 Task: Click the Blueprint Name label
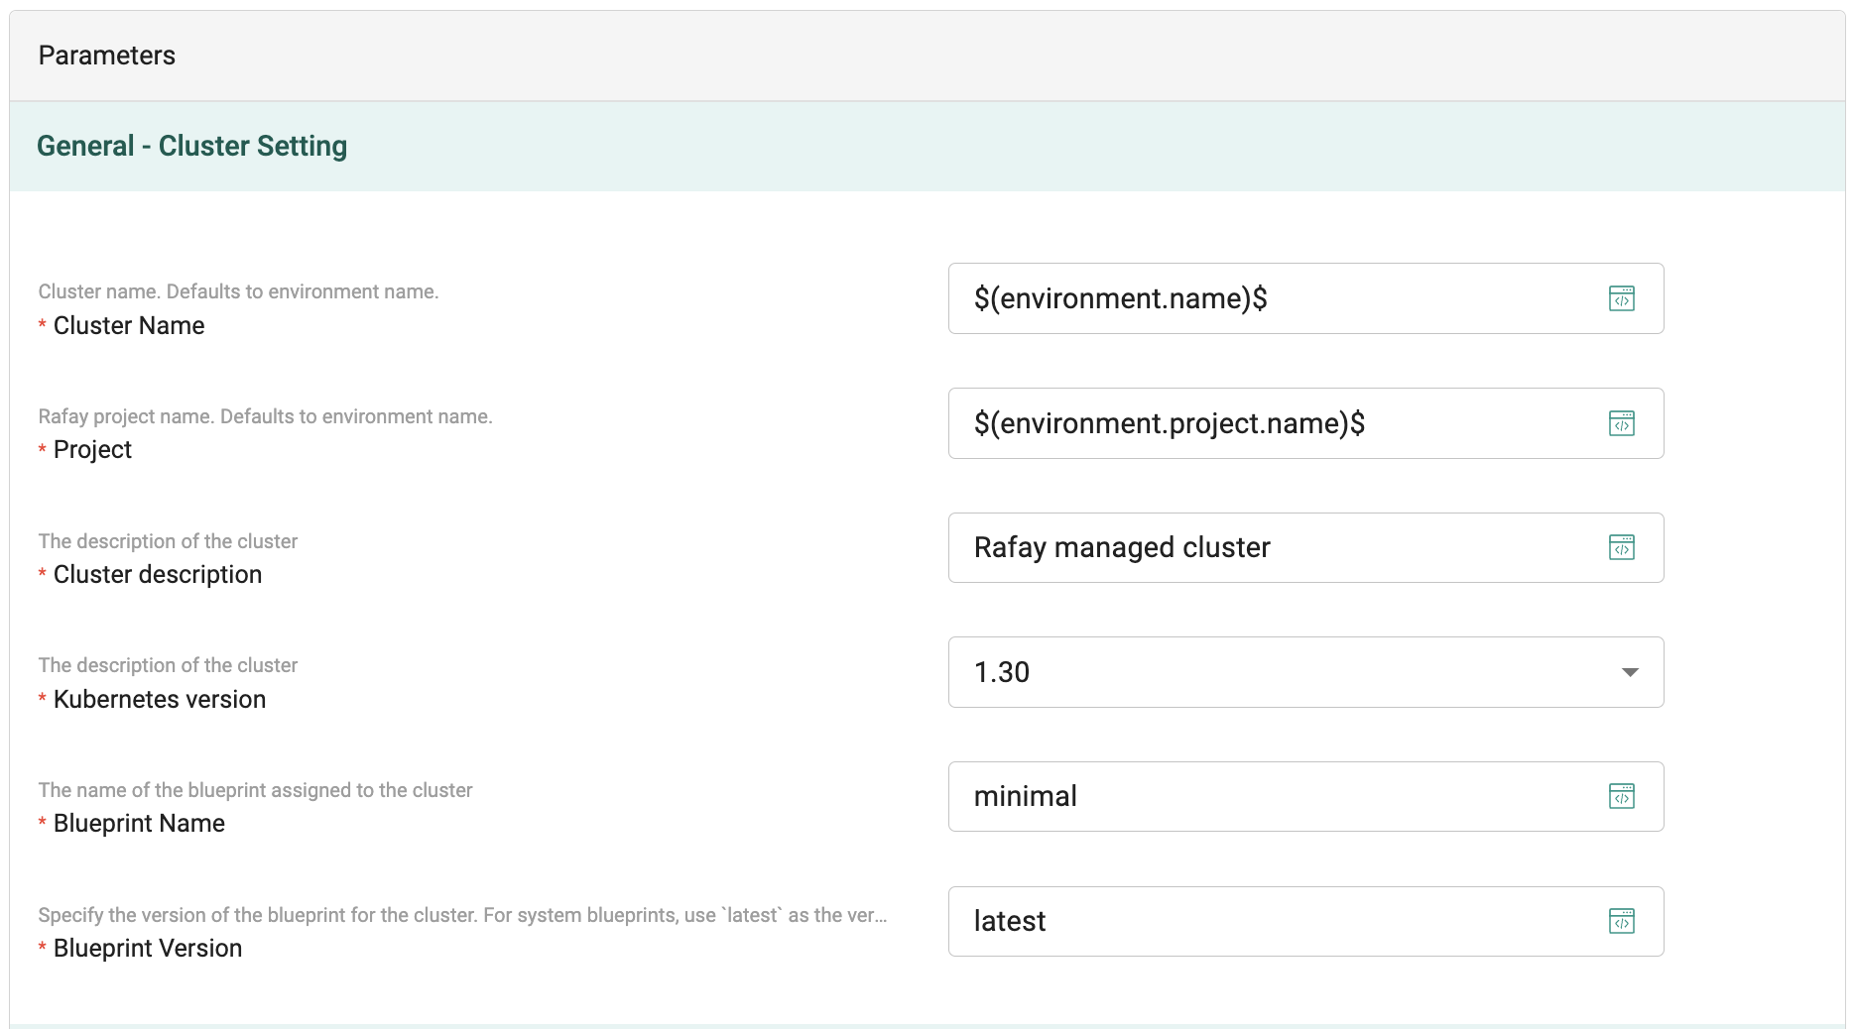(x=139, y=823)
